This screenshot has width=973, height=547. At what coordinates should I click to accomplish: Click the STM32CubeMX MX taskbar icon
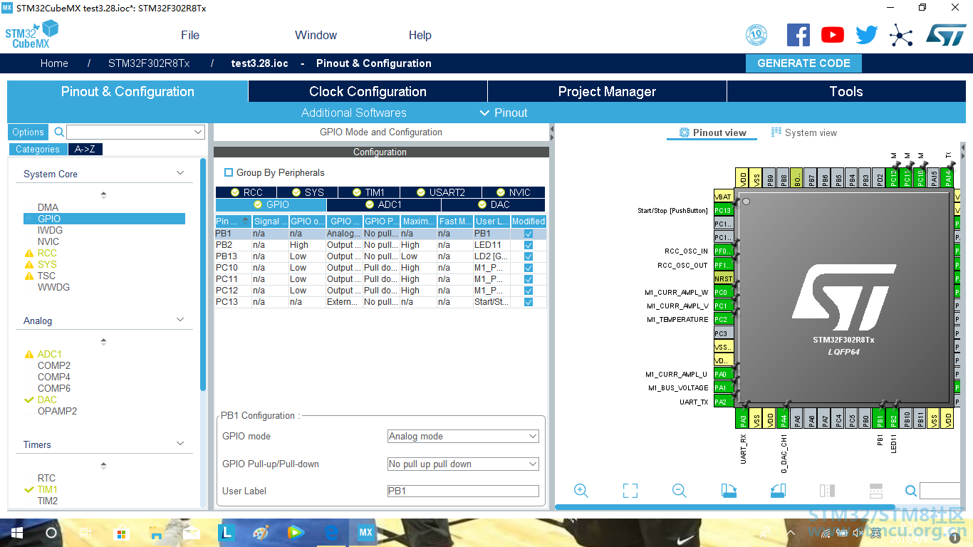(x=366, y=533)
